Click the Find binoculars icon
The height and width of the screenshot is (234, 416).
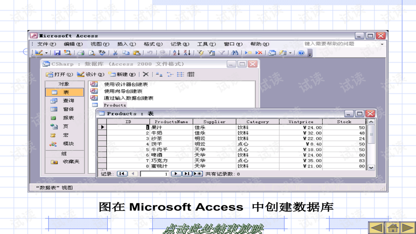(234, 53)
